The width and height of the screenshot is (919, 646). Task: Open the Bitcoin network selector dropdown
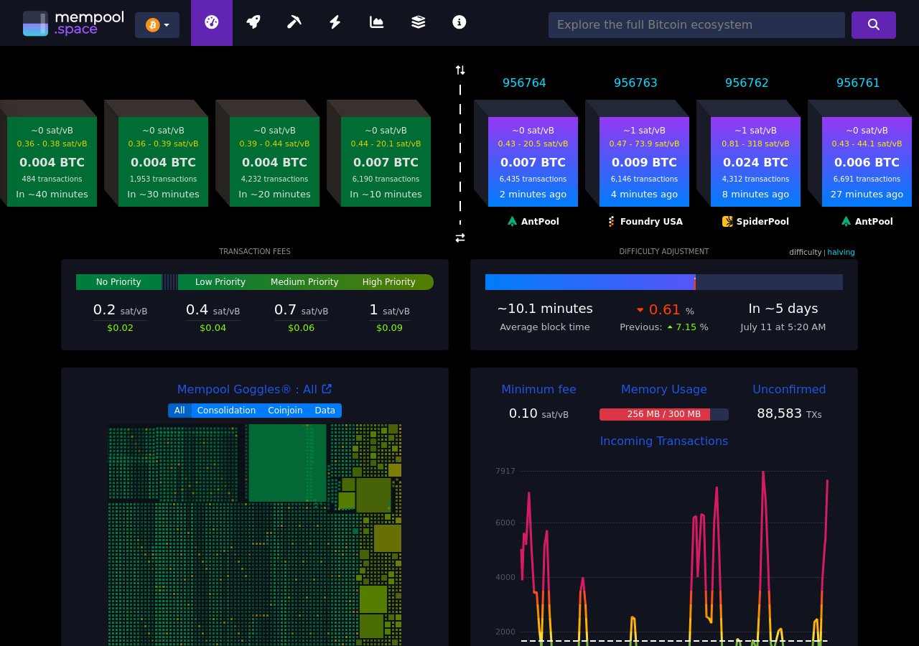[x=157, y=25]
